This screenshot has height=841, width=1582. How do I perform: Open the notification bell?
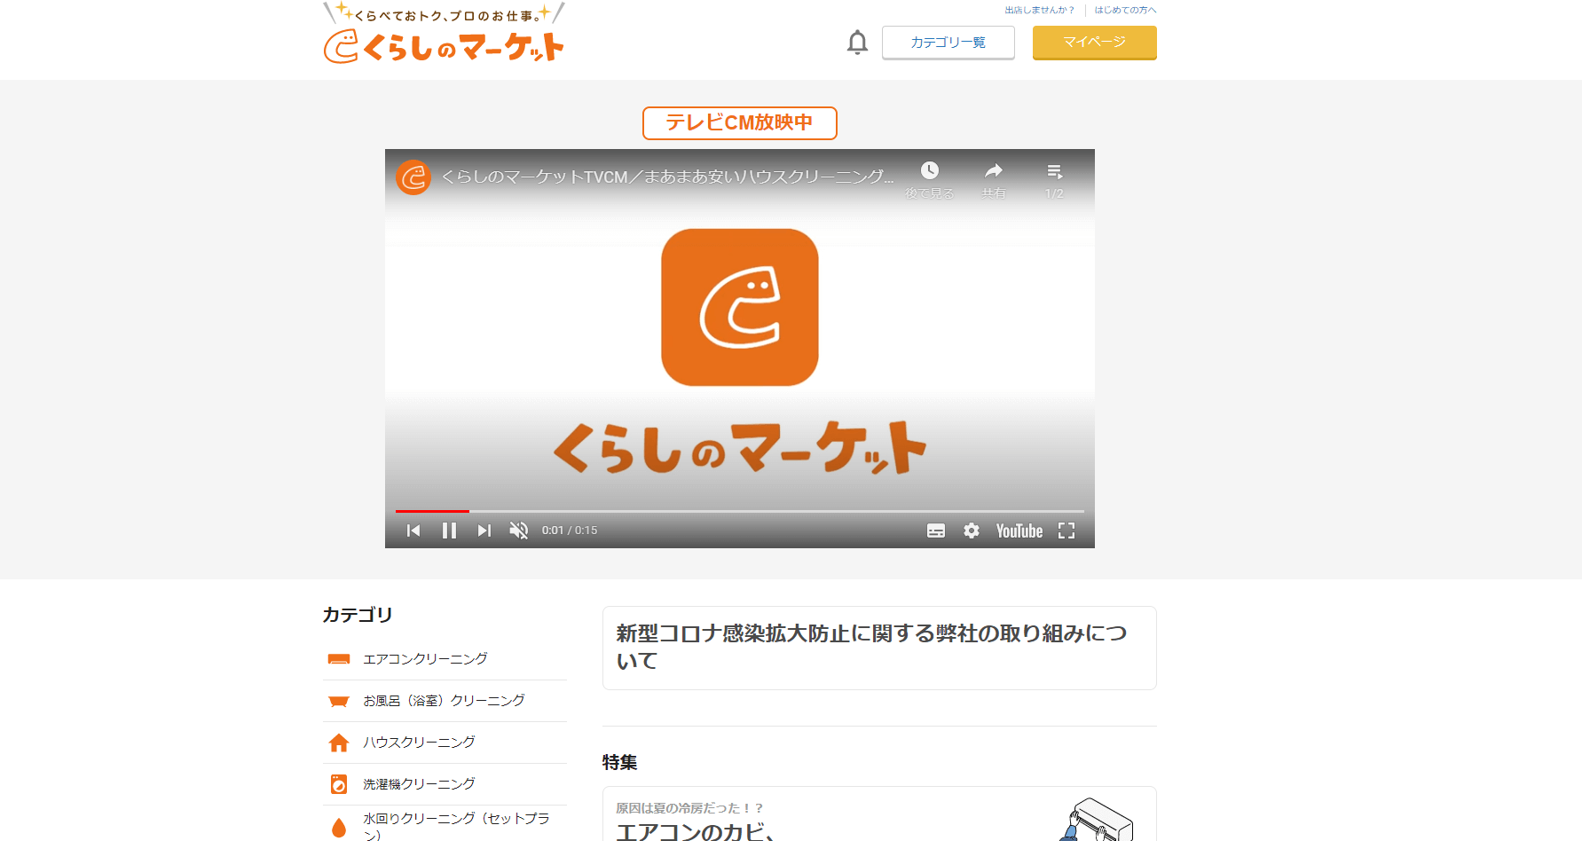(857, 43)
